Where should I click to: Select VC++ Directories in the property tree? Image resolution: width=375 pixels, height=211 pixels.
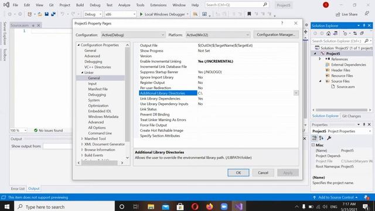click(x=98, y=67)
